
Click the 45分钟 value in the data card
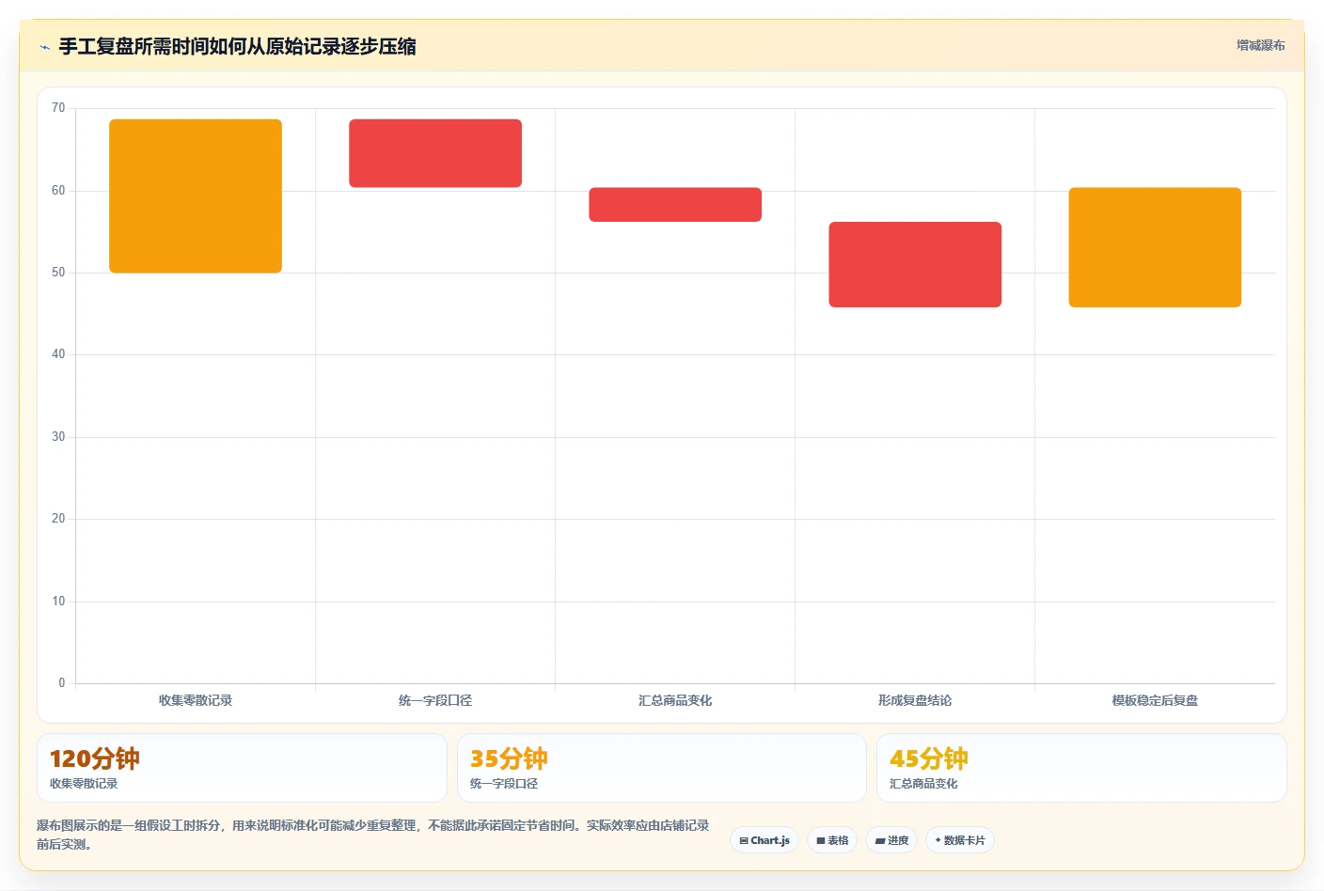click(929, 759)
